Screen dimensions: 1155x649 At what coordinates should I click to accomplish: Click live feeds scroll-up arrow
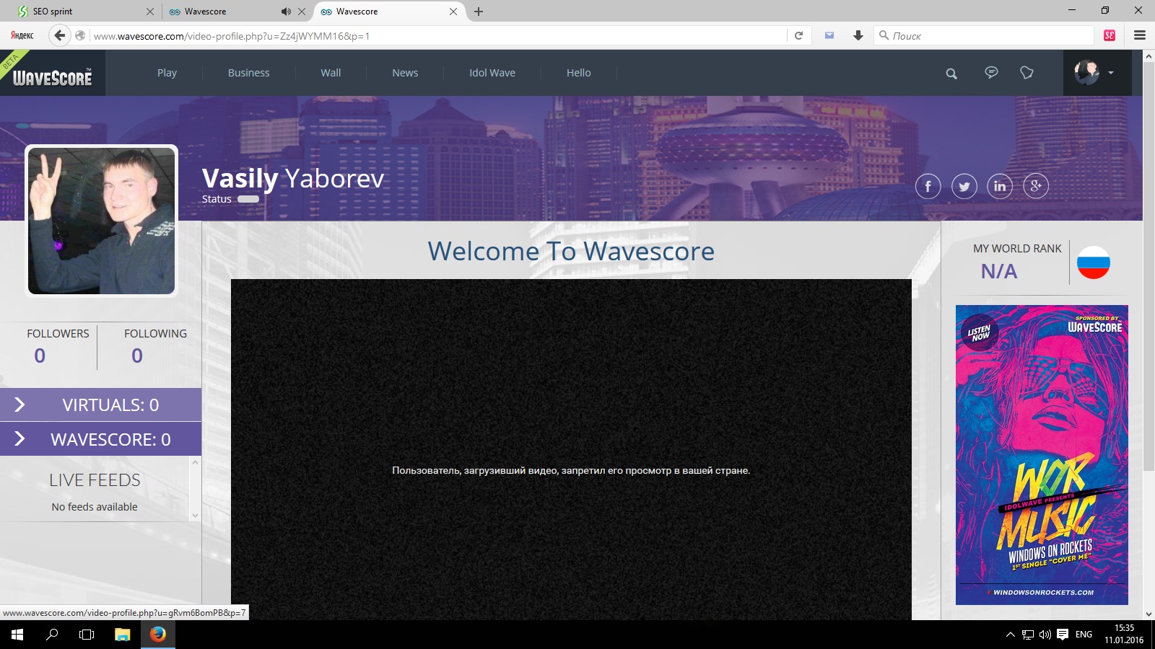(x=195, y=462)
